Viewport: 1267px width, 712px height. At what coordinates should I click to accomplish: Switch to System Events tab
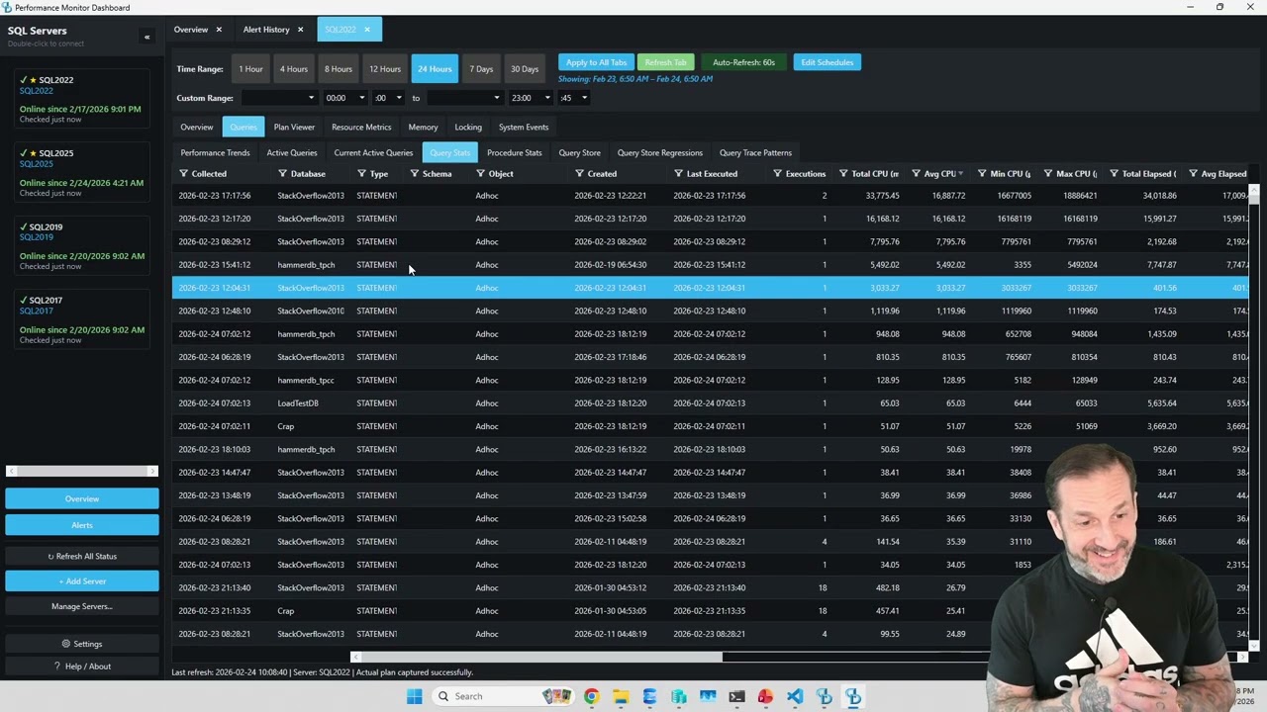point(524,128)
